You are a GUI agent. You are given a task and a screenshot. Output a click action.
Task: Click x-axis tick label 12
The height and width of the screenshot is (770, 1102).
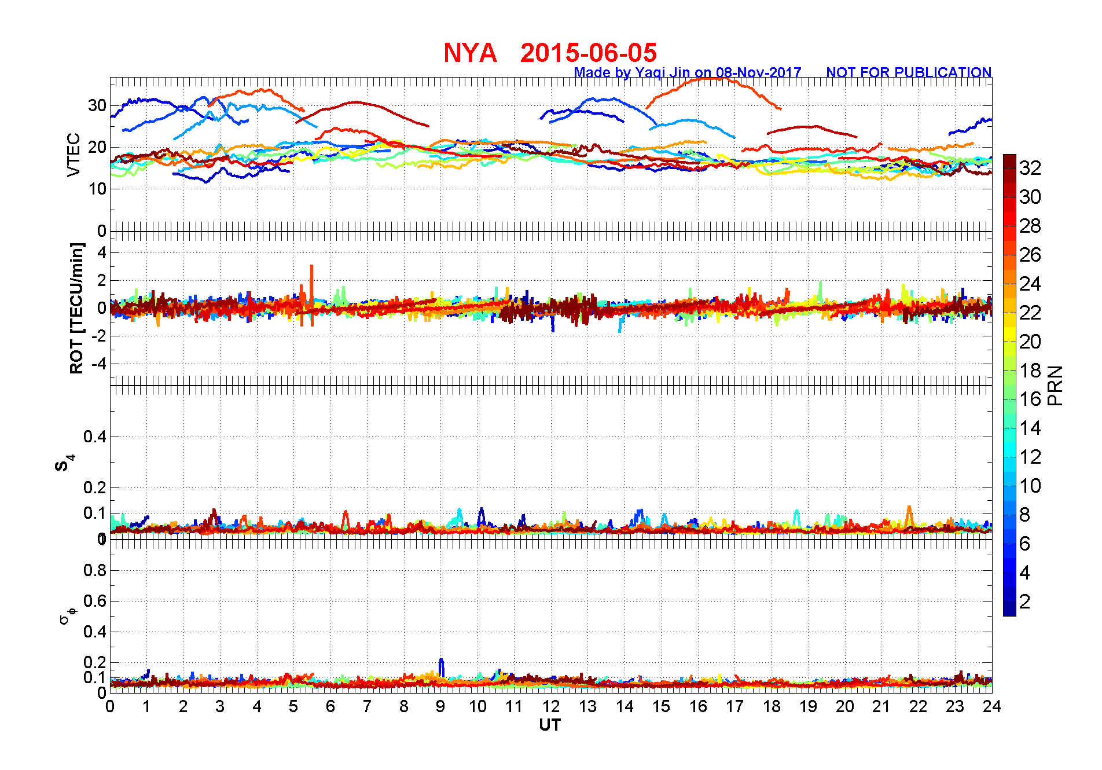click(x=551, y=706)
